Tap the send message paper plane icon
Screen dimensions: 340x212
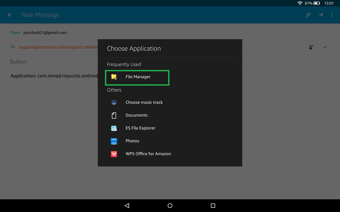pos(321,15)
